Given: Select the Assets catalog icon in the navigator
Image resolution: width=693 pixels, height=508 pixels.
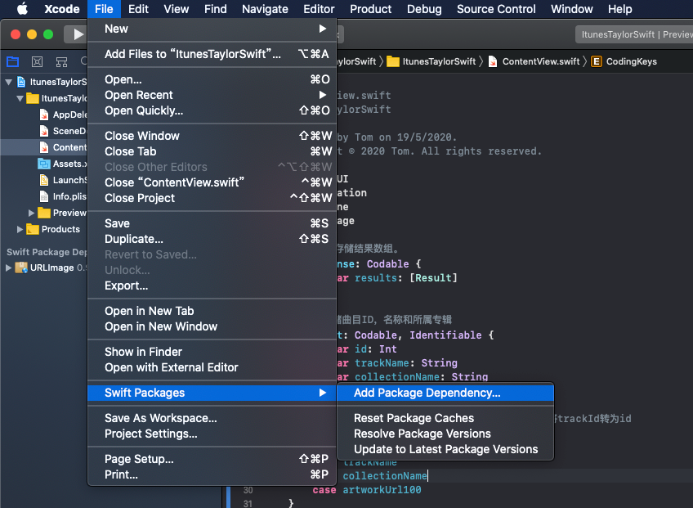Looking at the screenshot, I should [44, 164].
